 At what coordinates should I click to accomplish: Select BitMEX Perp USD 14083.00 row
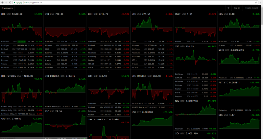coord(22,107)
